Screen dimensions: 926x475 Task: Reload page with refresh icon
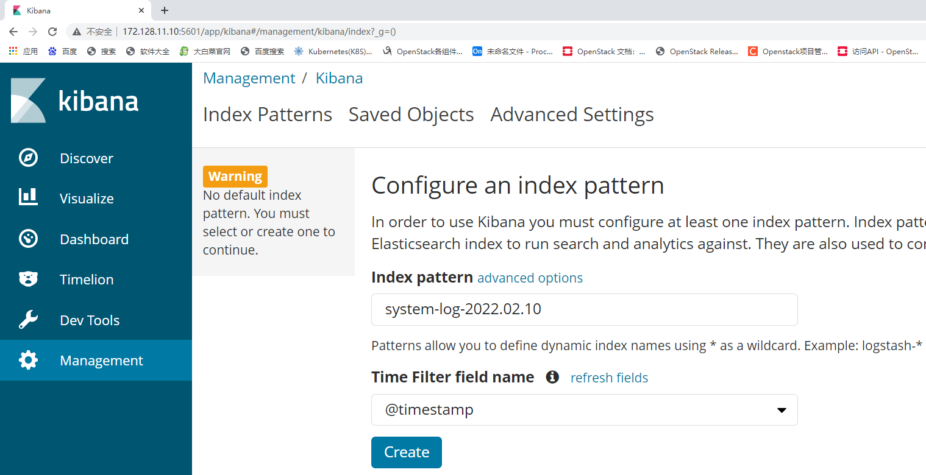[52, 32]
